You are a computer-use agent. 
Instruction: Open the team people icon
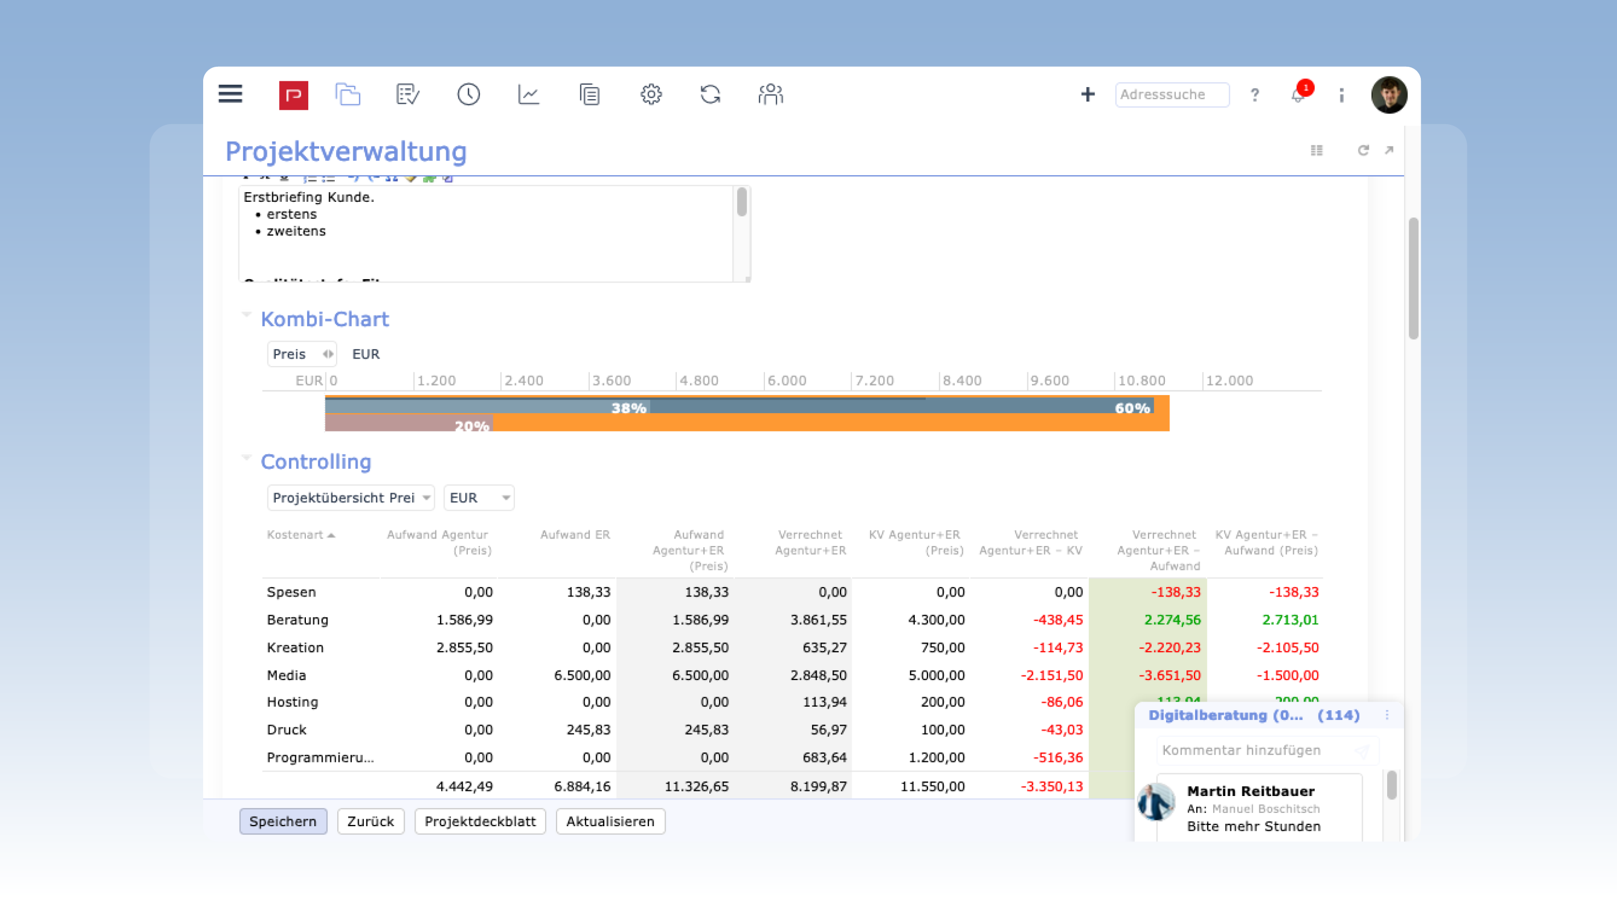770,95
